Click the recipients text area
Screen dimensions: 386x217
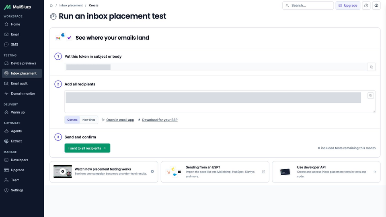(220, 102)
